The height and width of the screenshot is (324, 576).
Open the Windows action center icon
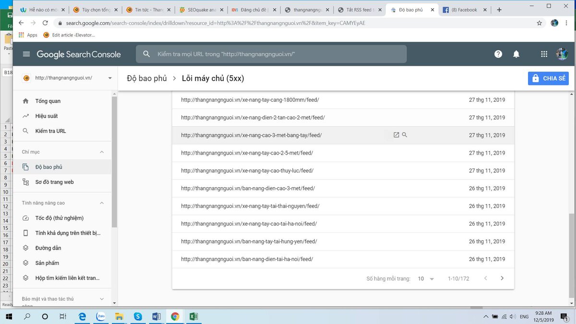tap(564, 317)
